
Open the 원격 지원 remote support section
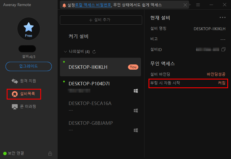24,81
